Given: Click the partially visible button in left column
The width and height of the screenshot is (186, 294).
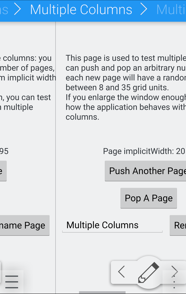Looking at the screenshot, I should [x=2, y=171].
